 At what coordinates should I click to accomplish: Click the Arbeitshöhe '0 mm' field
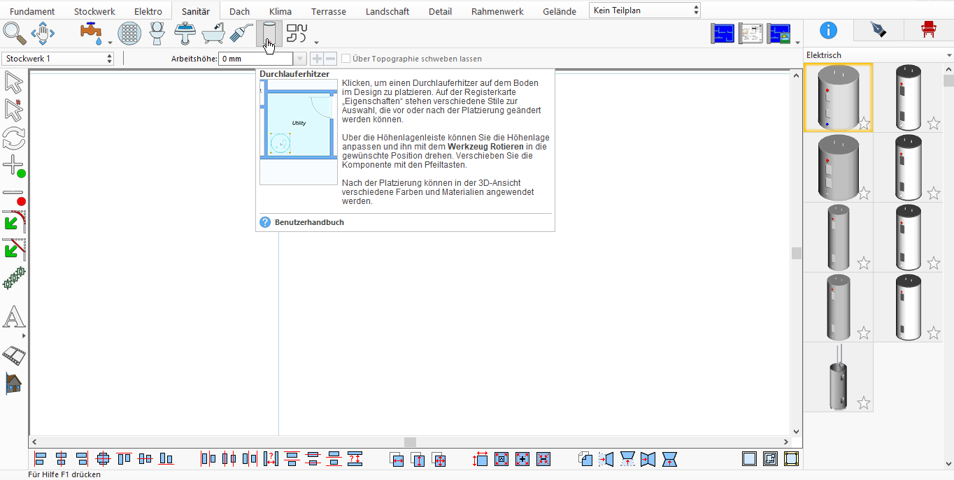(256, 59)
